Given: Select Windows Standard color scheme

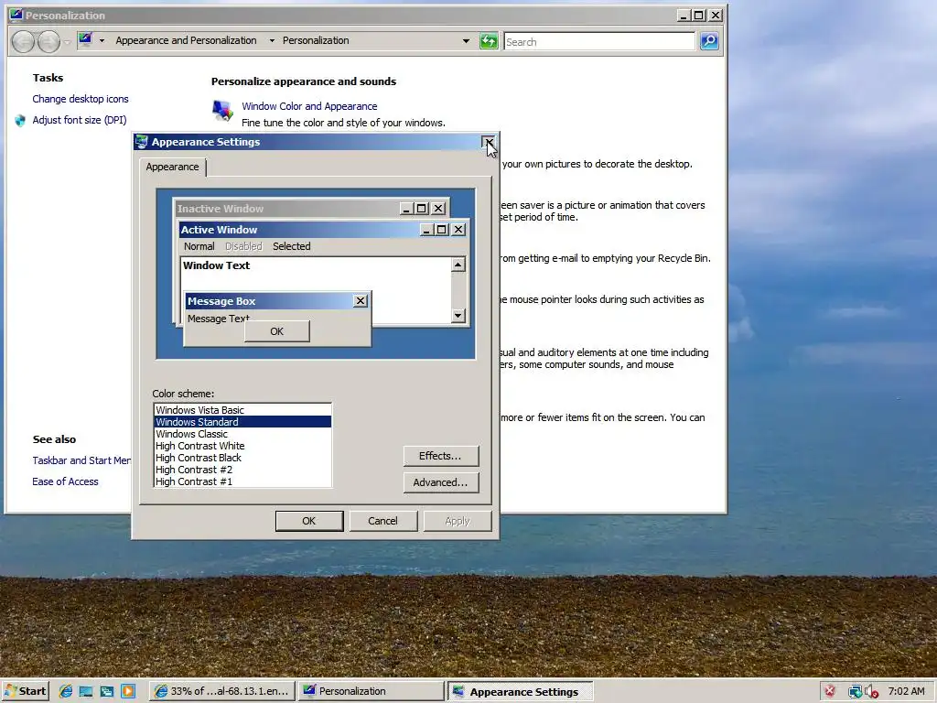Looking at the screenshot, I should click(x=242, y=422).
